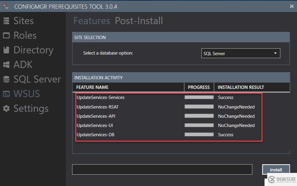Click the Settings gear icon

click(x=6, y=108)
